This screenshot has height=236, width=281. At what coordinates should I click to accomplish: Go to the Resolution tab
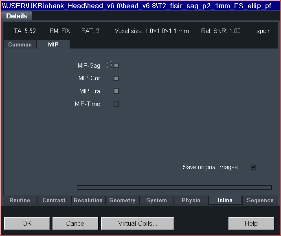pyautogui.click(x=88, y=200)
